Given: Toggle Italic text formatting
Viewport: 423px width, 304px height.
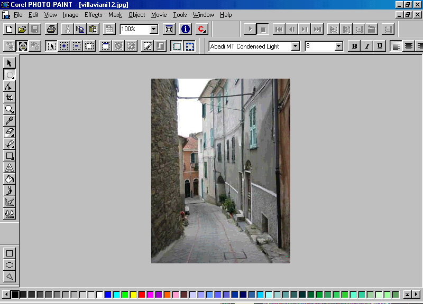Looking at the screenshot, I should click(367, 46).
